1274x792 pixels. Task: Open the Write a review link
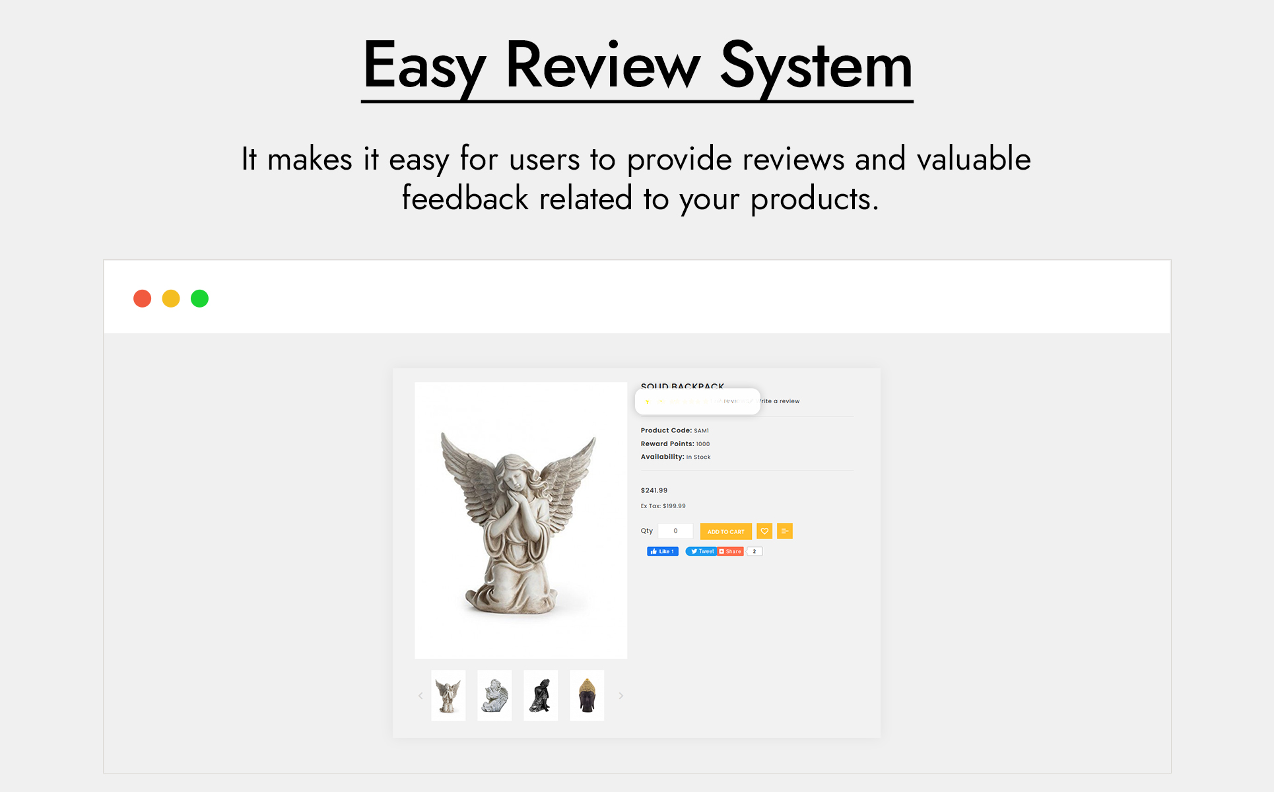(781, 401)
